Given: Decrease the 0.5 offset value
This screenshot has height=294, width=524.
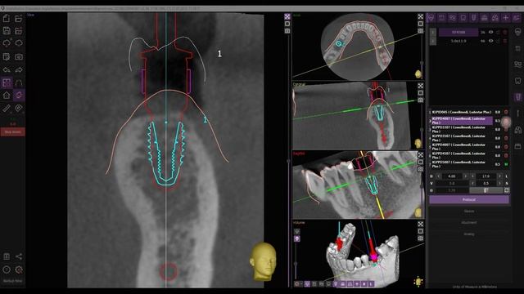Looking at the screenshot, I should tap(472, 183).
